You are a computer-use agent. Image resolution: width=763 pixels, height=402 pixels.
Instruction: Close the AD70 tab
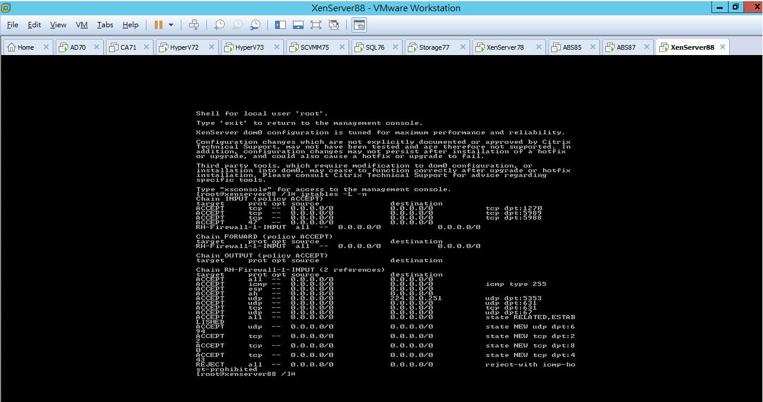point(97,47)
